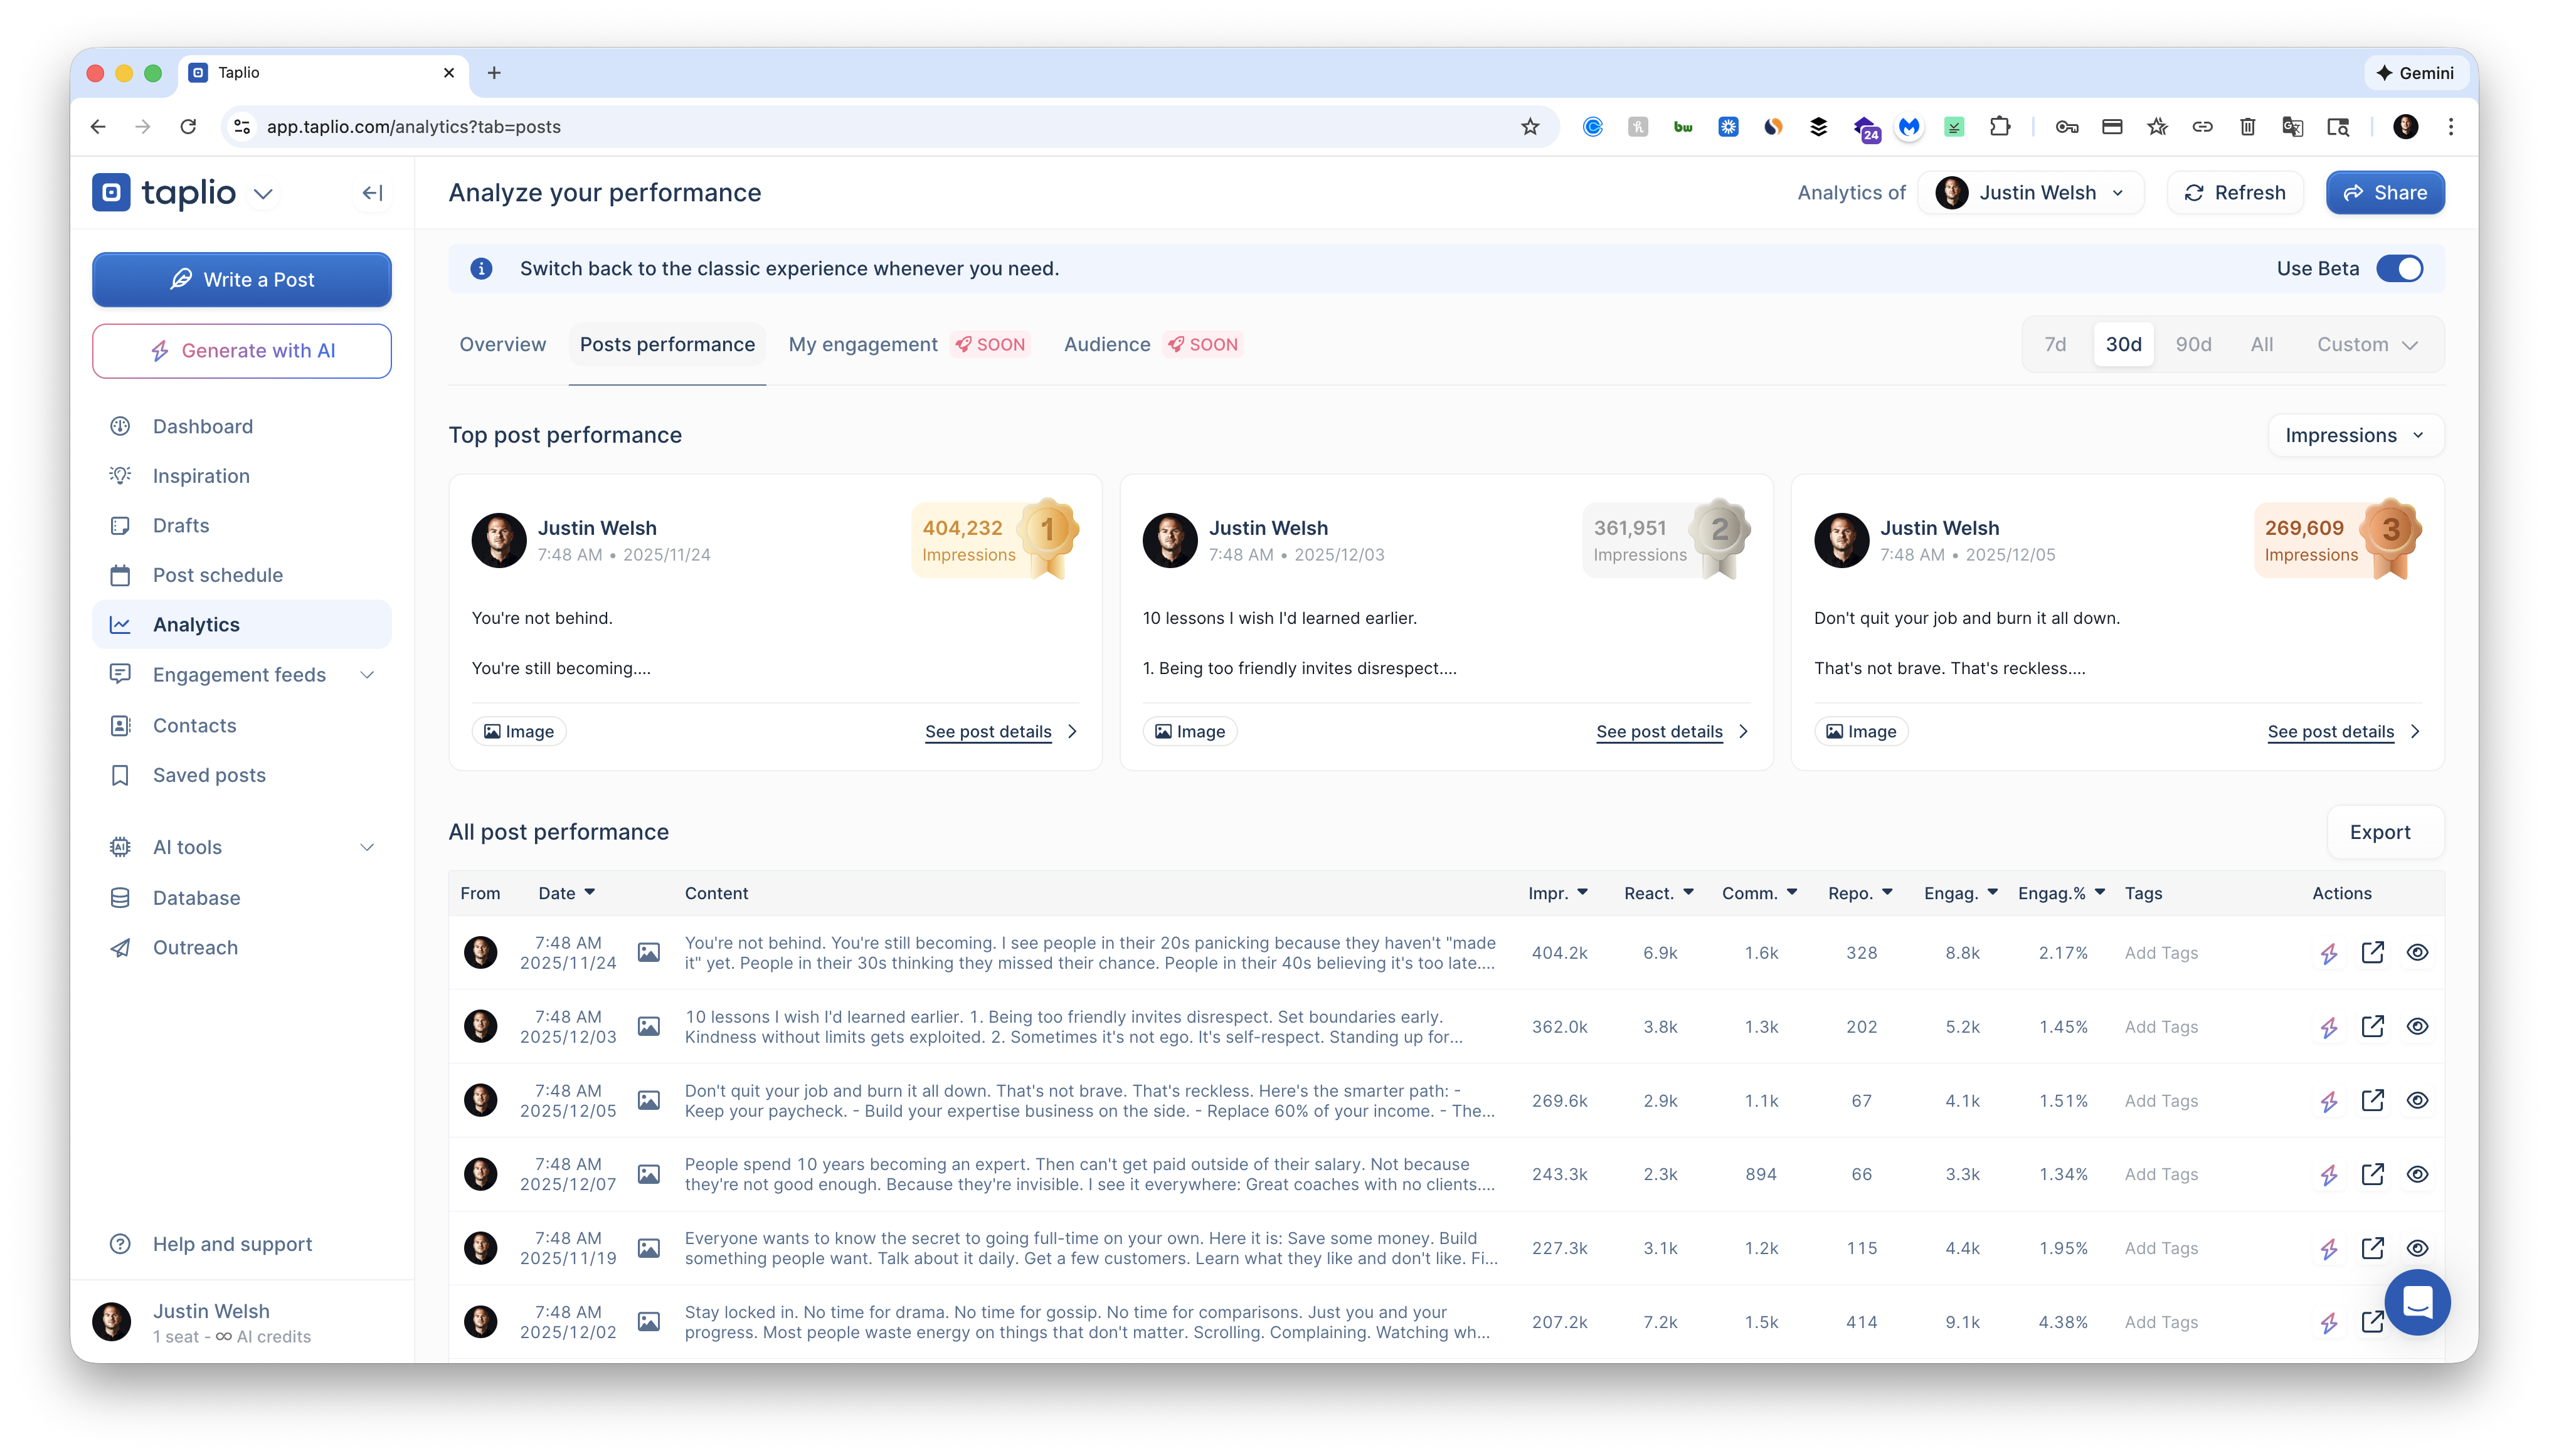Toggle eye icon for the 2025/12/07 post

coord(2416,1174)
